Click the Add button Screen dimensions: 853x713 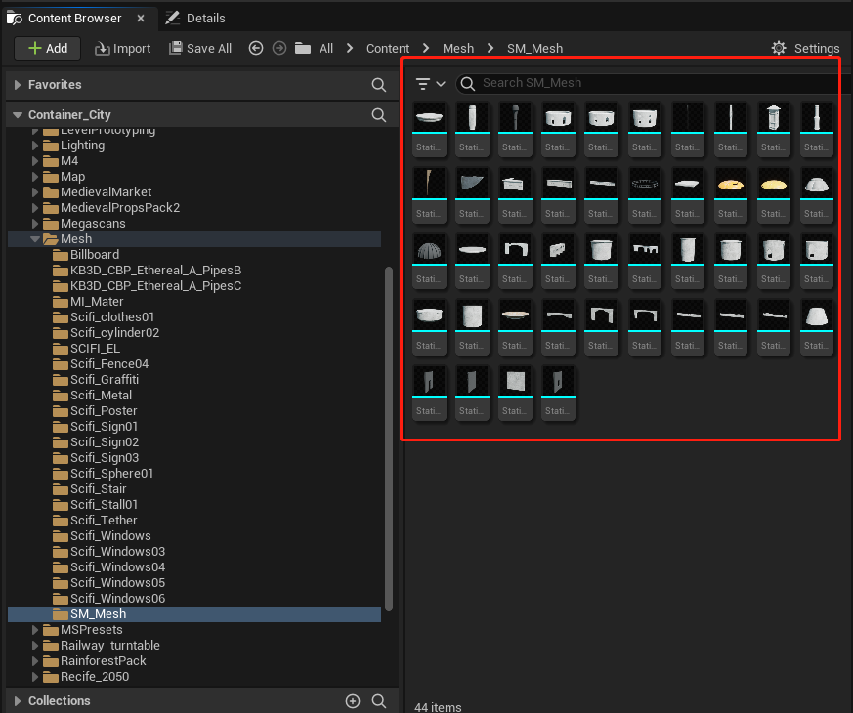tap(47, 48)
